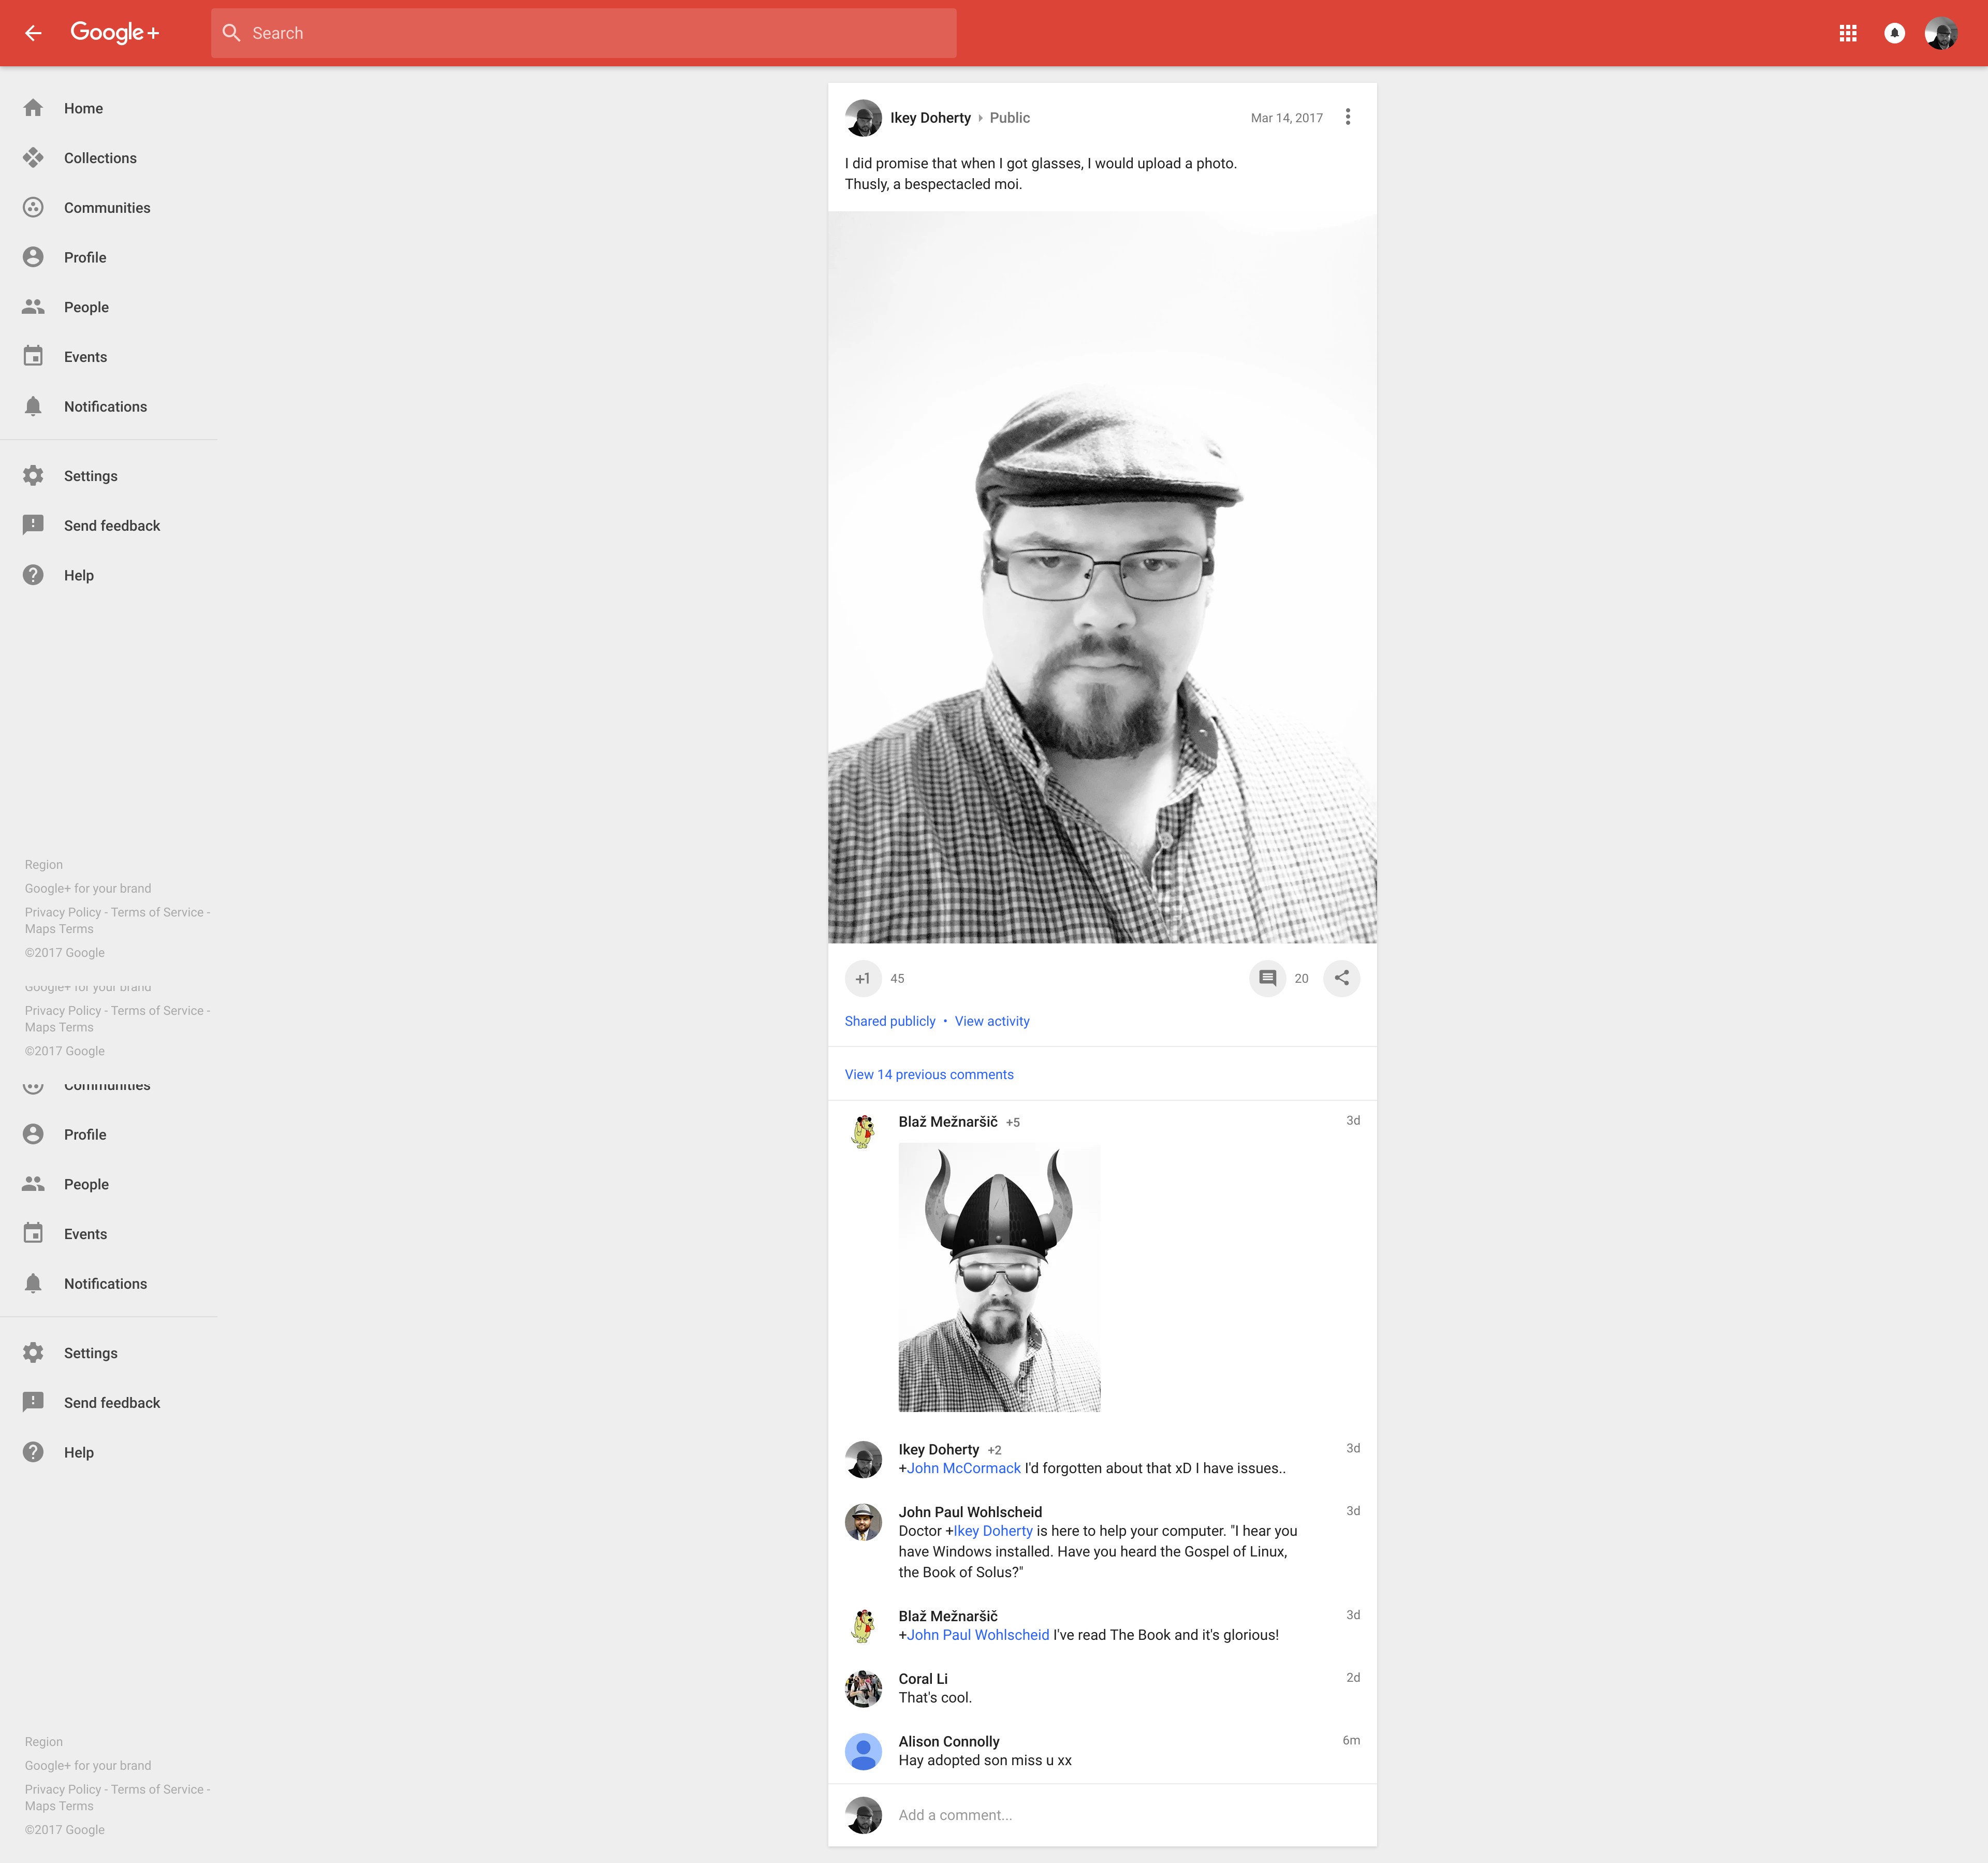Click Ikey Doherty's avatar in the comments
Image resolution: width=1988 pixels, height=1863 pixels.
[x=863, y=1459]
